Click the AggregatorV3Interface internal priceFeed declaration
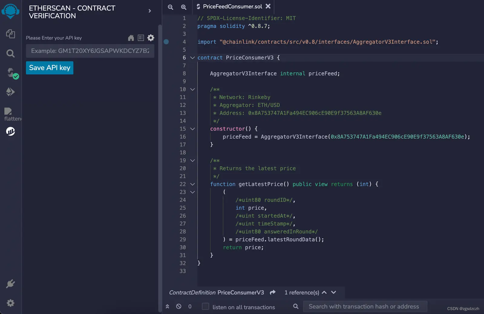This screenshot has height=314, width=484. click(x=275, y=74)
